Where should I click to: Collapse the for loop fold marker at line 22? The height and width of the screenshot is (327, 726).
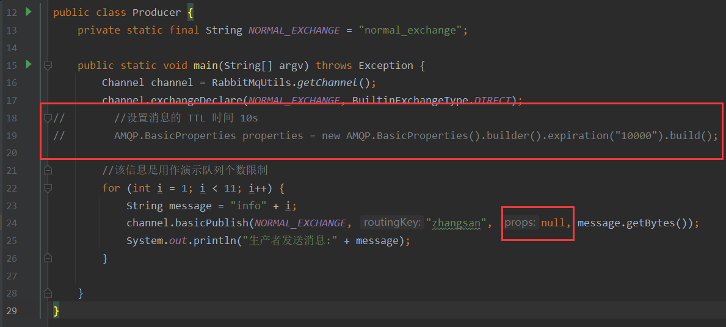pyautogui.click(x=48, y=189)
